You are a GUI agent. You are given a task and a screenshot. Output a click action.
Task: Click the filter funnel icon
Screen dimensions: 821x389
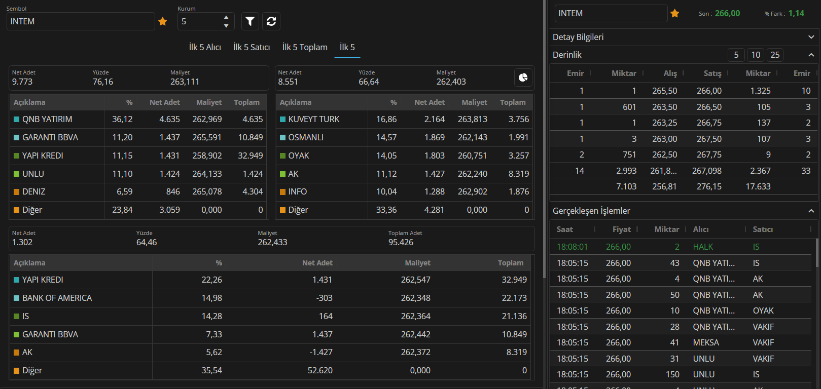click(250, 21)
